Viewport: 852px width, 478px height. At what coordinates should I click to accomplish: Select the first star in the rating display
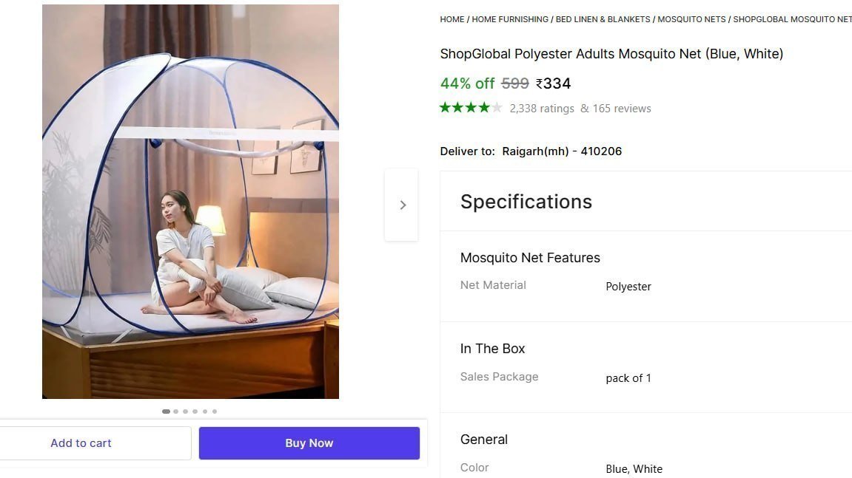(x=446, y=108)
